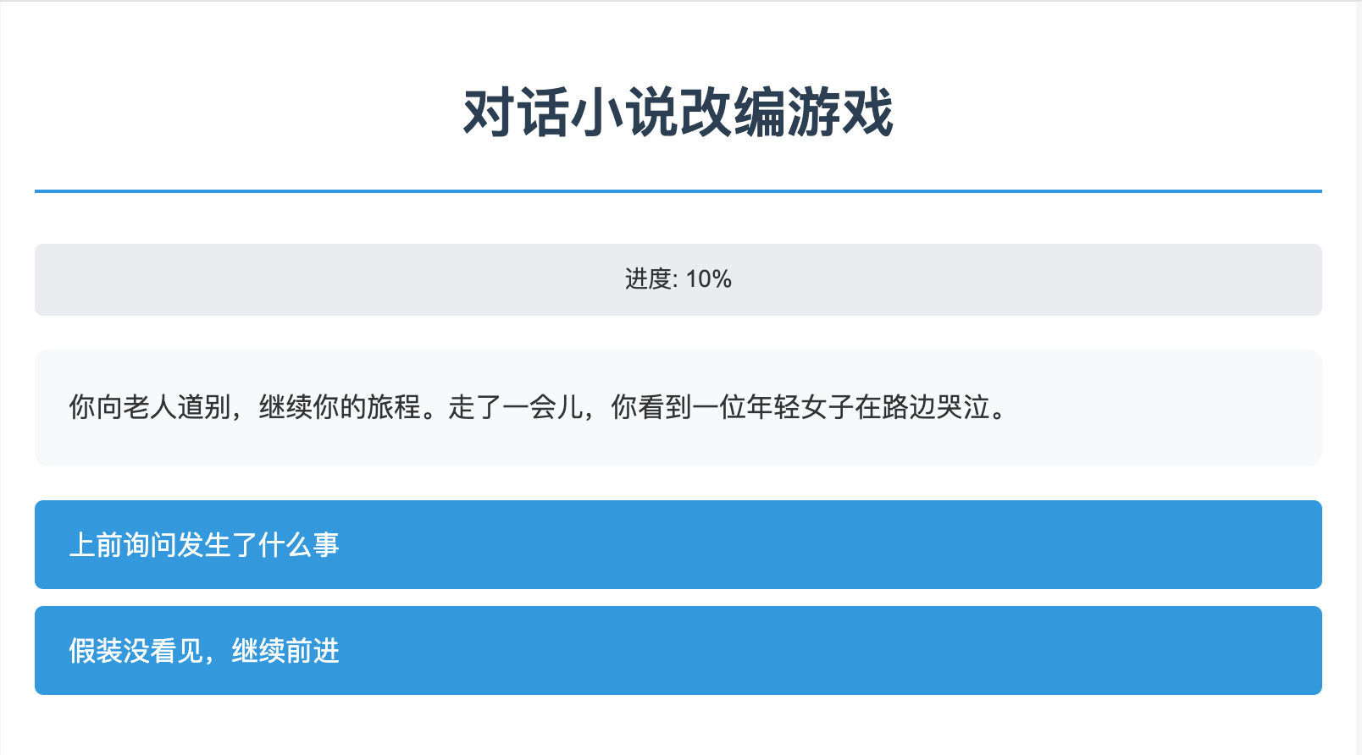
Task: Choose 上前询问发生了什么事 option
Action: click(678, 544)
